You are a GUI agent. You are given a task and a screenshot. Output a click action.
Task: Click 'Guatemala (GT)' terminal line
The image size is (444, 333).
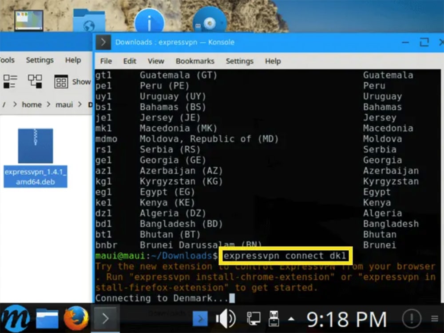pos(178,75)
